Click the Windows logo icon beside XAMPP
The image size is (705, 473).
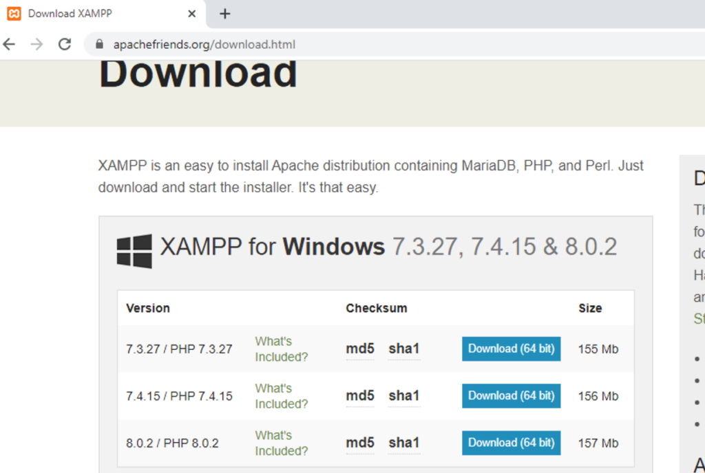pos(134,251)
